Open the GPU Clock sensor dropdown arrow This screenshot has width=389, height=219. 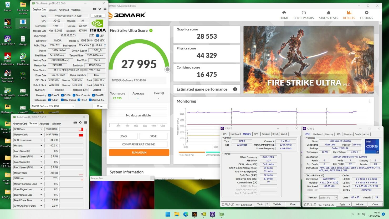(x=41, y=129)
